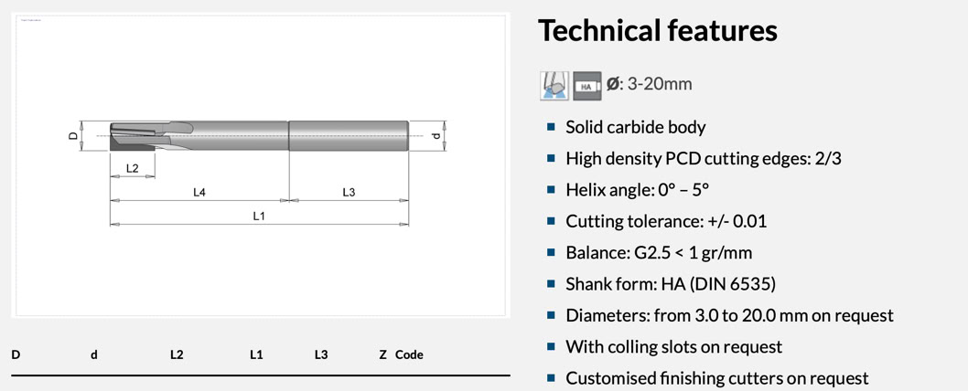Screen dimensions: 968x391
Task: Click the shank diameter d label in the drawing
Action: (x=436, y=136)
